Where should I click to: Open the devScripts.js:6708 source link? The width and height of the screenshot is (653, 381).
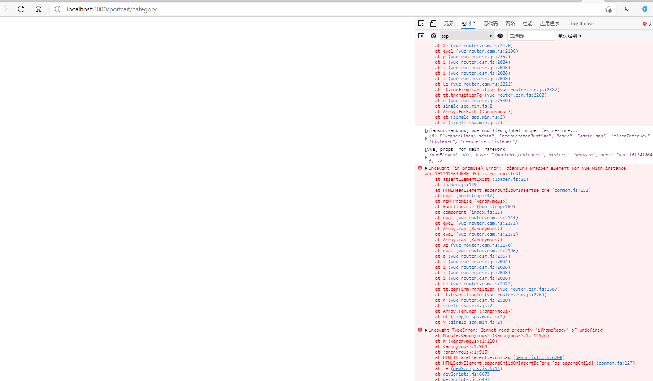pyautogui.click(x=539, y=357)
